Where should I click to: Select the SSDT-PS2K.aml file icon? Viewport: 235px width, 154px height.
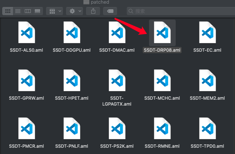(x=117, y=128)
